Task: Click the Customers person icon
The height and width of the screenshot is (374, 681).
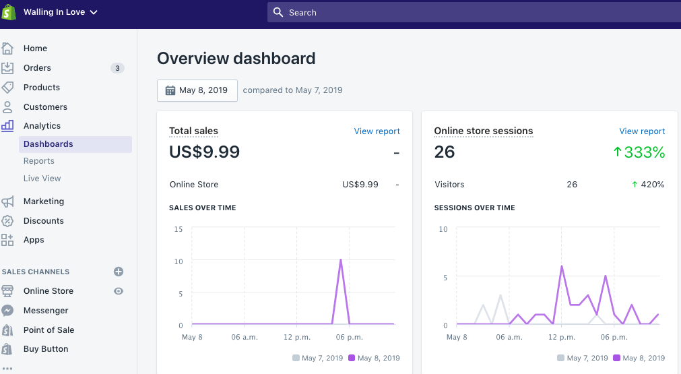Action: click(7, 107)
